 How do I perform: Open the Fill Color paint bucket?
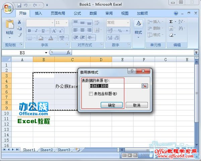[41, 38]
